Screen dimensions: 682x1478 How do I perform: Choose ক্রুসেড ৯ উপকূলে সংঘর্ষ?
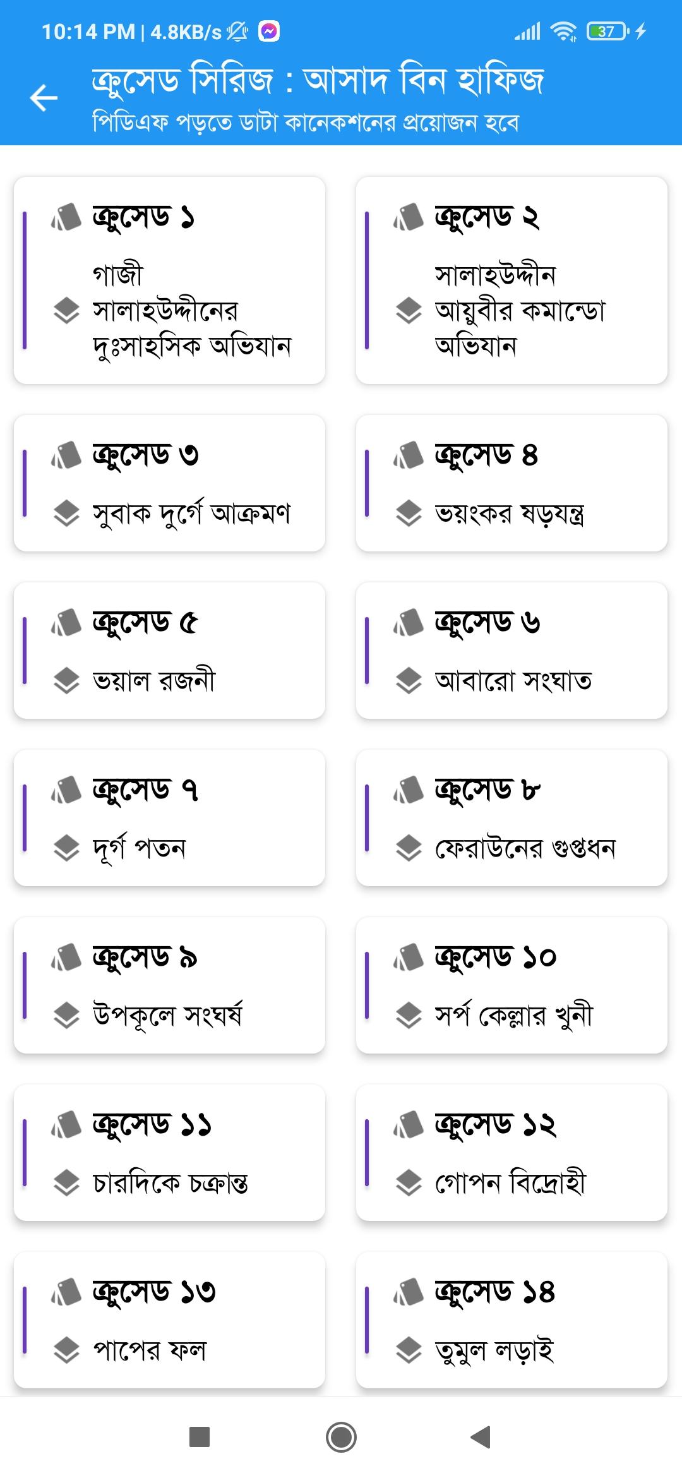click(x=169, y=985)
